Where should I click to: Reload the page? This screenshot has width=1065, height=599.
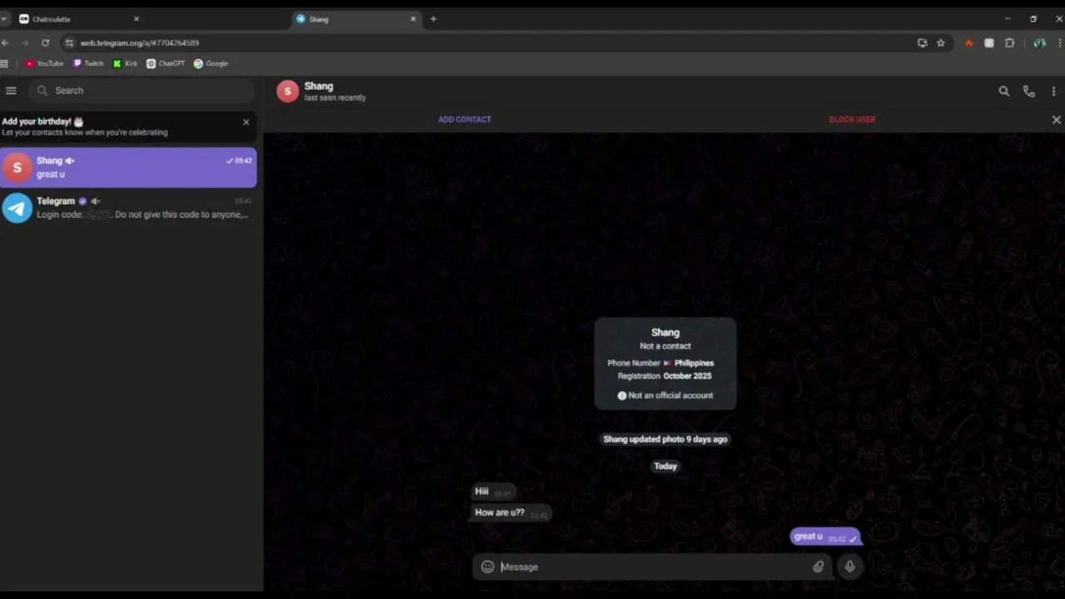click(45, 42)
